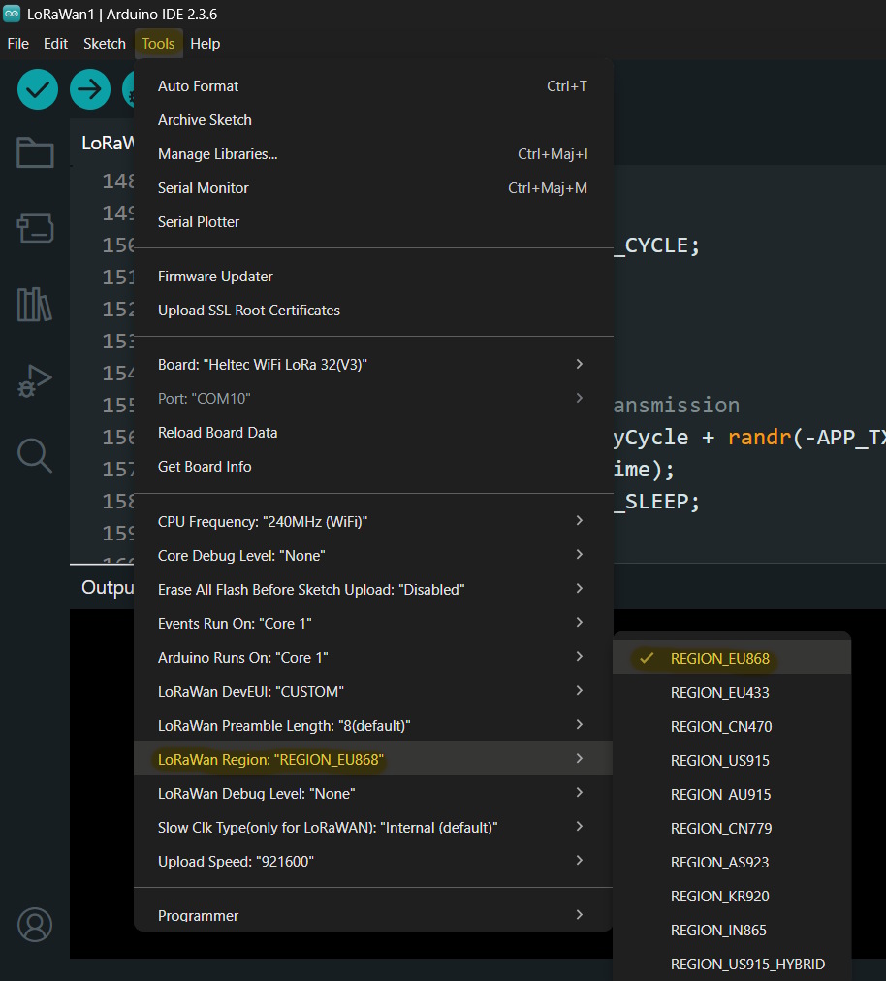Open the Help menu
This screenshot has width=886, height=981.
205,43
